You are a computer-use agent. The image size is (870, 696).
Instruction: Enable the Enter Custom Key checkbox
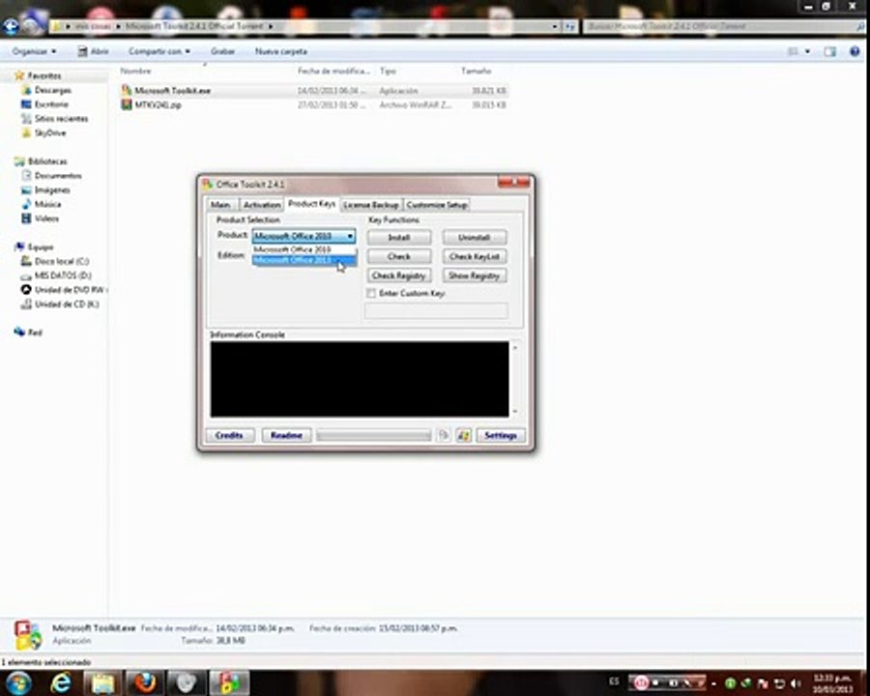coord(371,293)
